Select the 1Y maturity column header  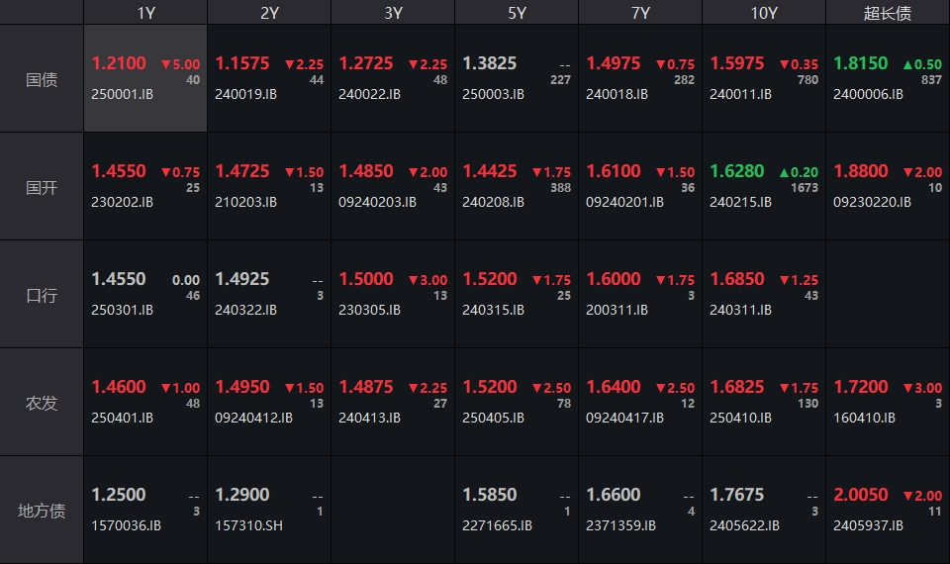[x=145, y=13]
